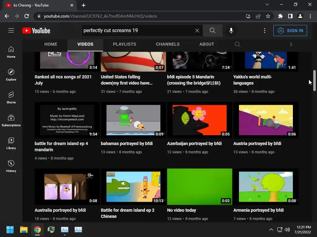Viewport: 317px width, 237px height.
Task: Click install/download icon in address bar
Action: [x=248, y=16]
